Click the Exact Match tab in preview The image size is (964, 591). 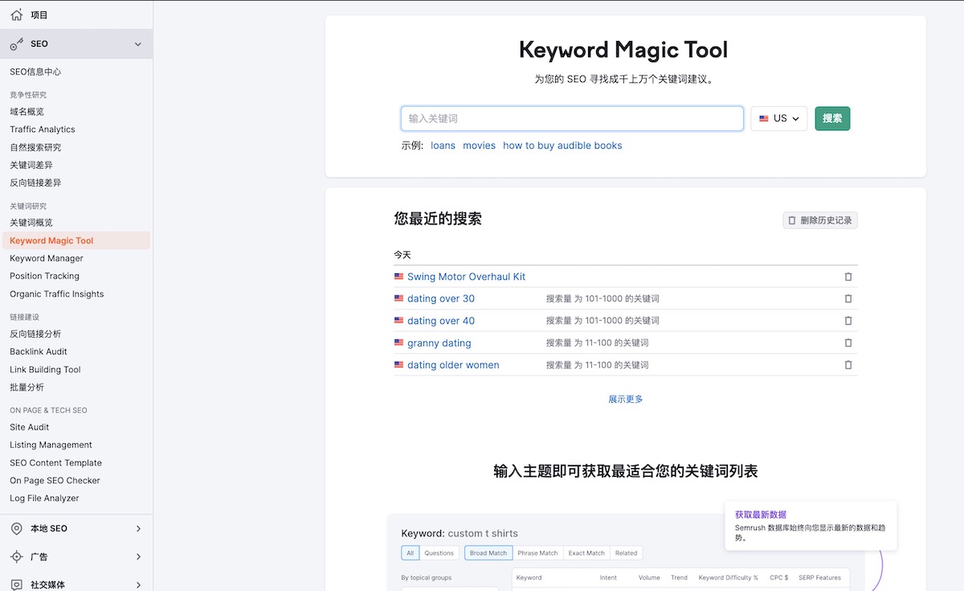click(x=586, y=553)
